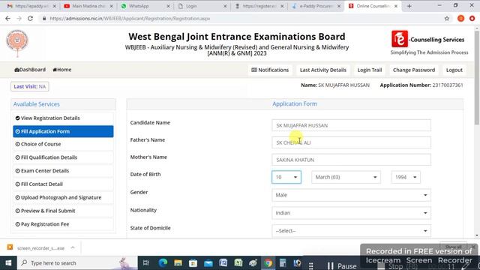Image resolution: width=480 pixels, height=270 pixels.
Task: Open Microsoft Excel from the taskbar
Action: click(x=238, y=262)
